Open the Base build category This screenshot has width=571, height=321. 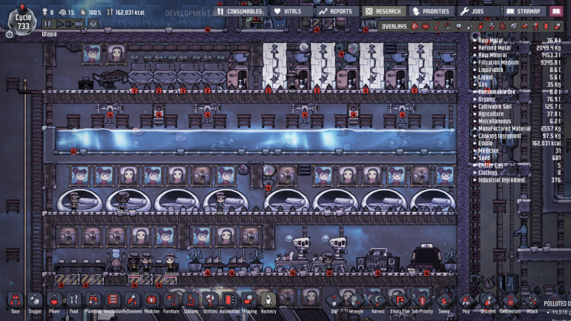[15, 301]
